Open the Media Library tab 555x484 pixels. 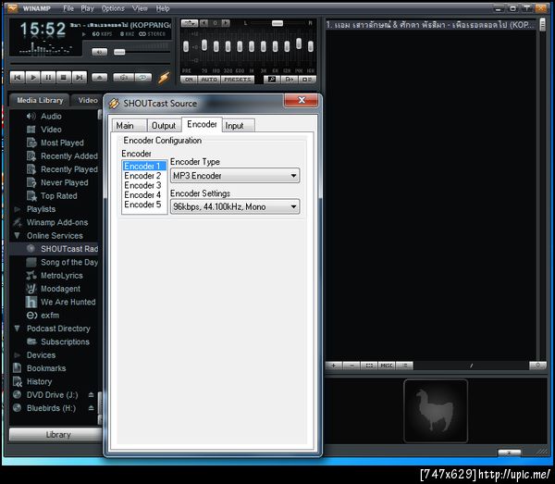(x=40, y=101)
